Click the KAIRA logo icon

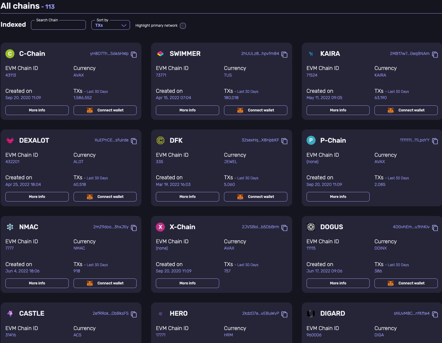pyautogui.click(x=311, y=54)
